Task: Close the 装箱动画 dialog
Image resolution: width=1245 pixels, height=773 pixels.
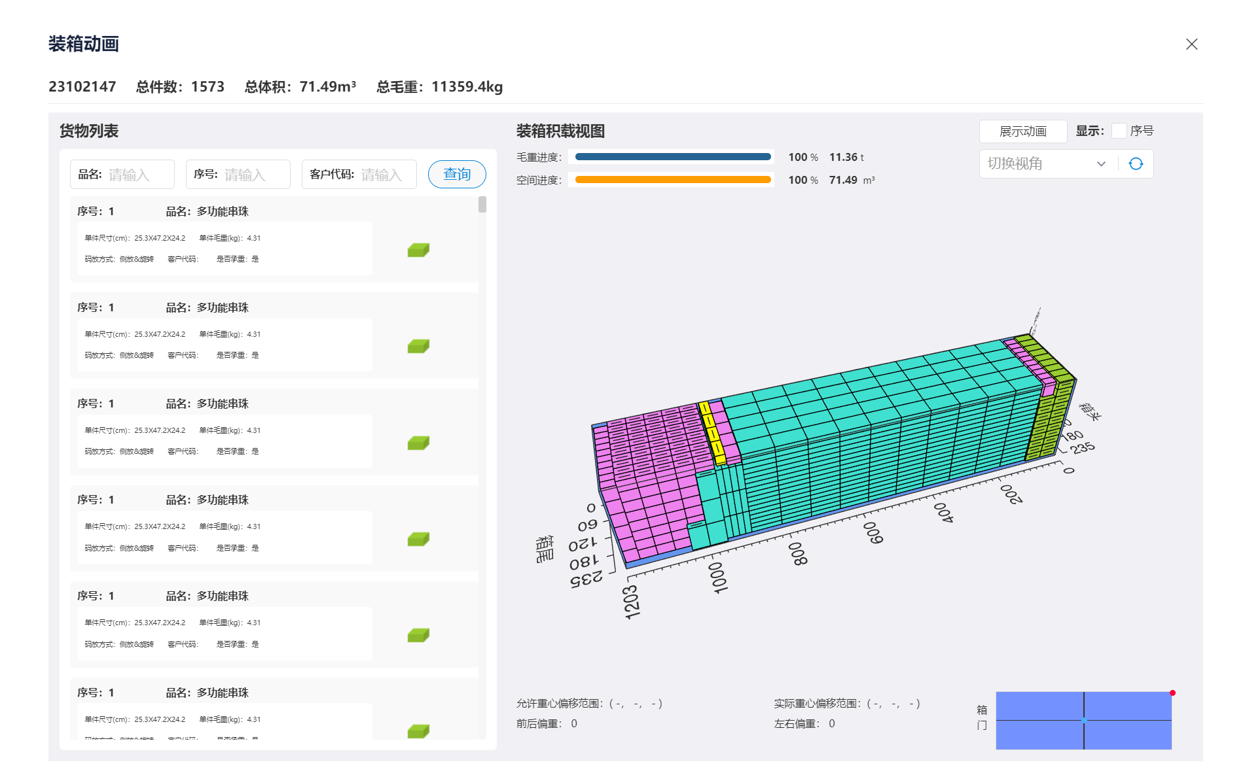Action: 1191,44
